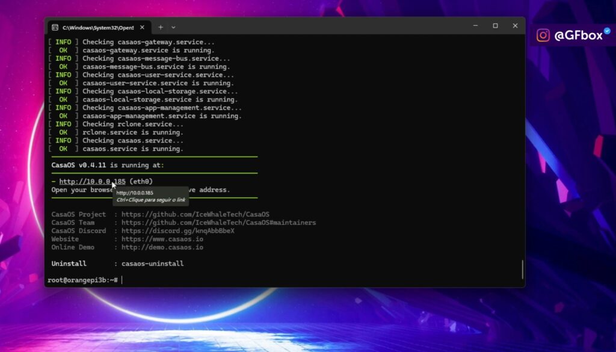The image size is (616, 352).
Task: Maximize the terminal window
Action: (x=496, y=26)
